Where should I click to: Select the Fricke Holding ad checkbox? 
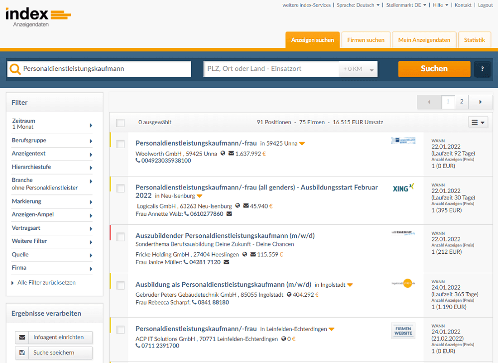121,237
